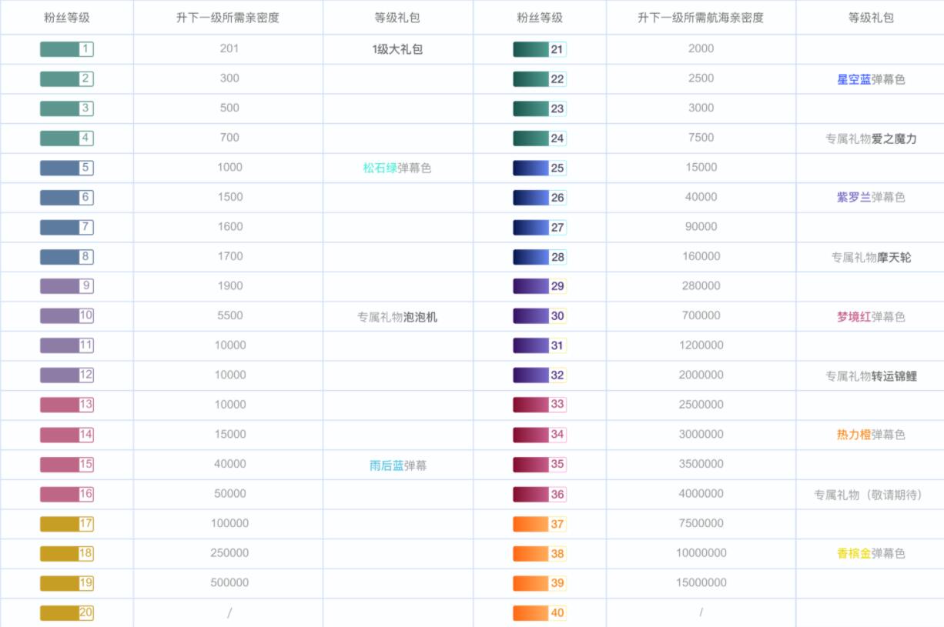944x627 pixels.
Task: Click the 升下一级所需航海亲密度 column header
Action: 701,18
